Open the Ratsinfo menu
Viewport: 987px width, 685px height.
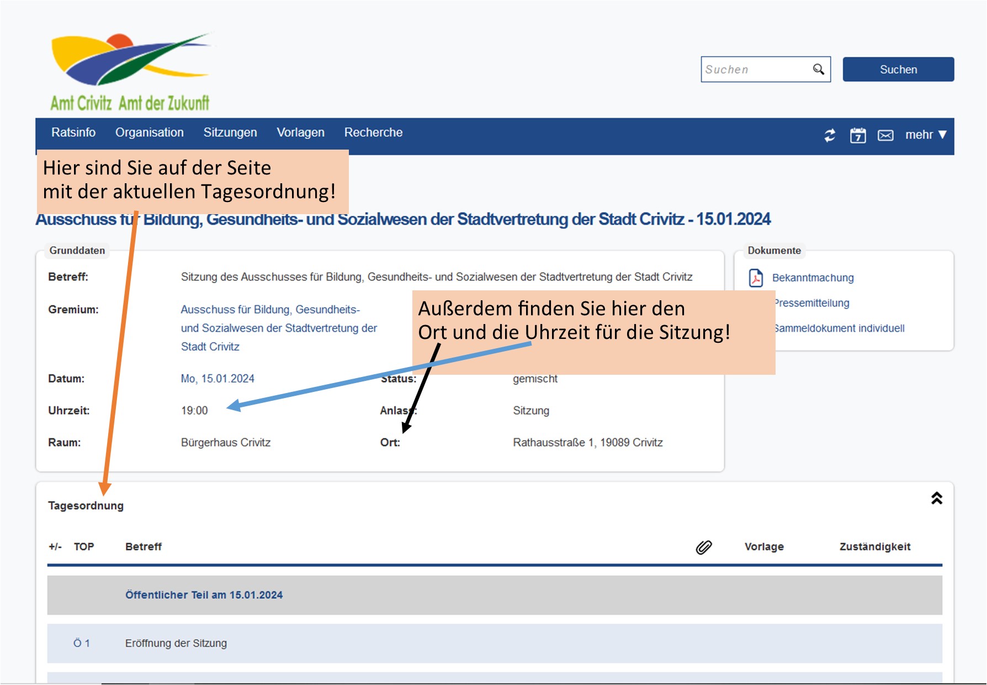(73, 132)
